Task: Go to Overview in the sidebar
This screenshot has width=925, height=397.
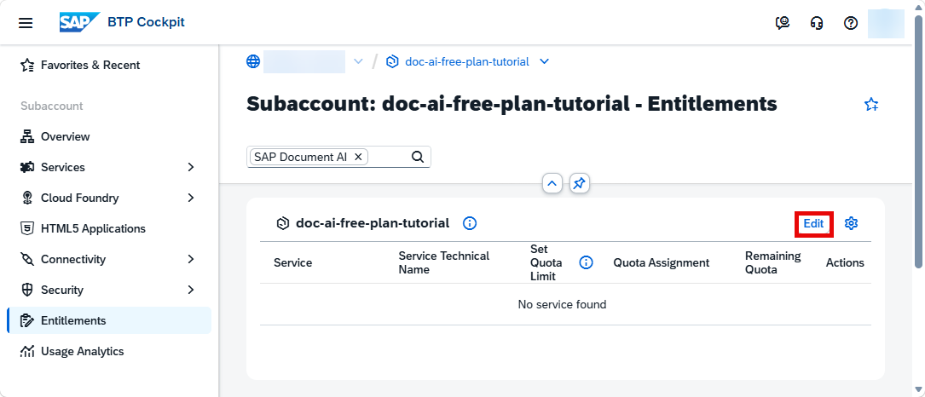Action: click(109, 136)
